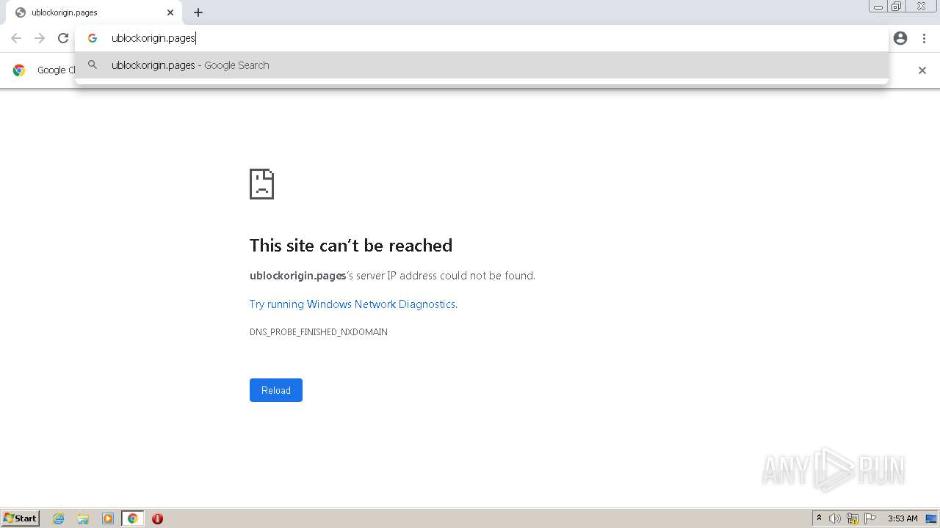940x528 pixels.
Task: Reload the page with the toolbar refresh icon
Action: coord(63,38)
